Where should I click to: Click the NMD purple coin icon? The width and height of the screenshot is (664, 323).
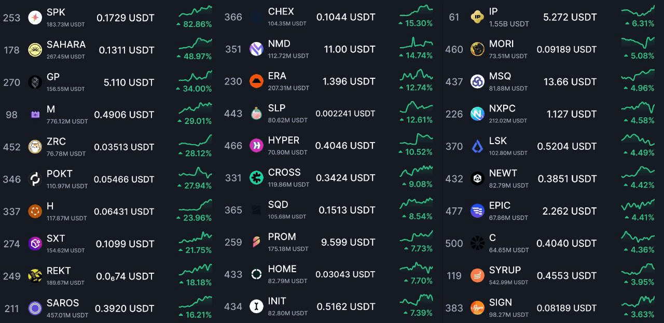[x=256, y=49]
